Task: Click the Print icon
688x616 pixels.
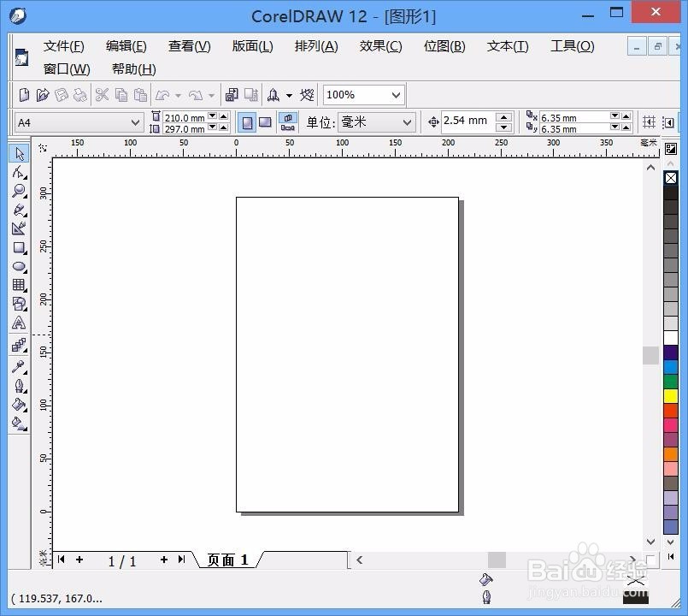Action: 79,95
